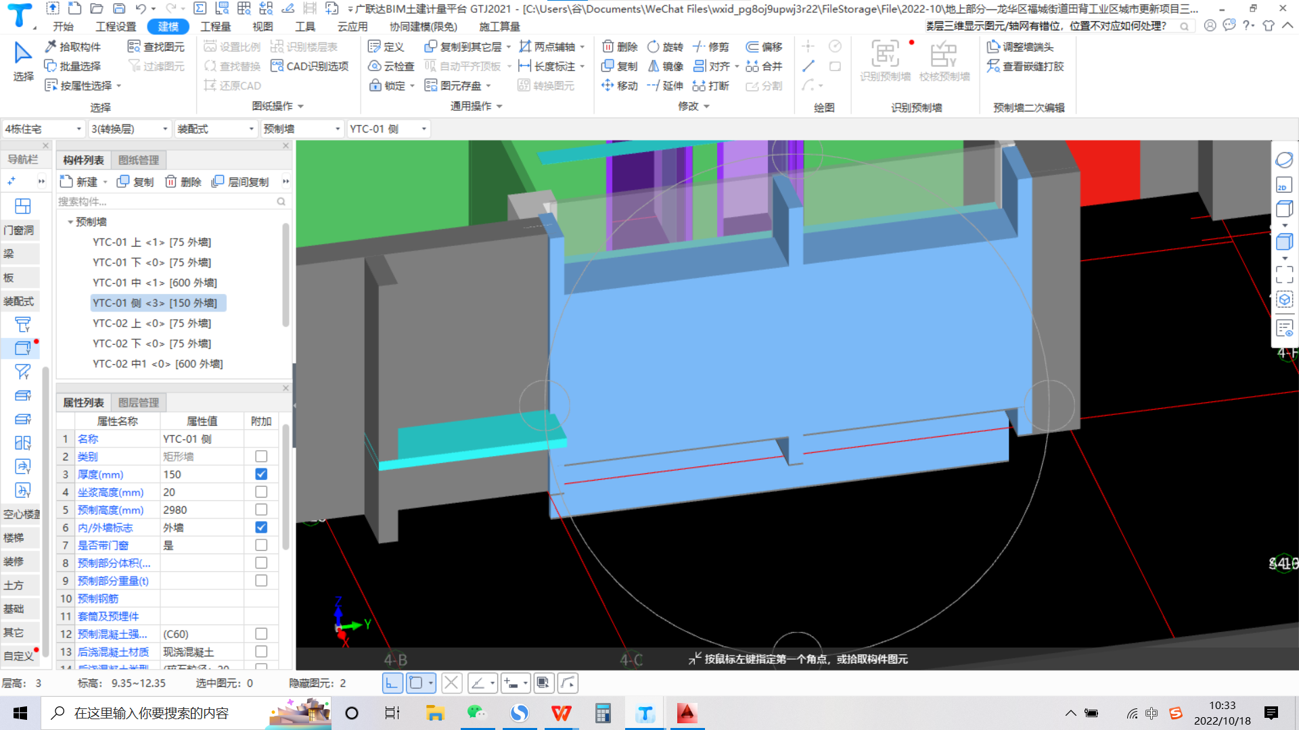Select the large 选择 arrow tool
1299x730 pixels.
tap(23, 62)
